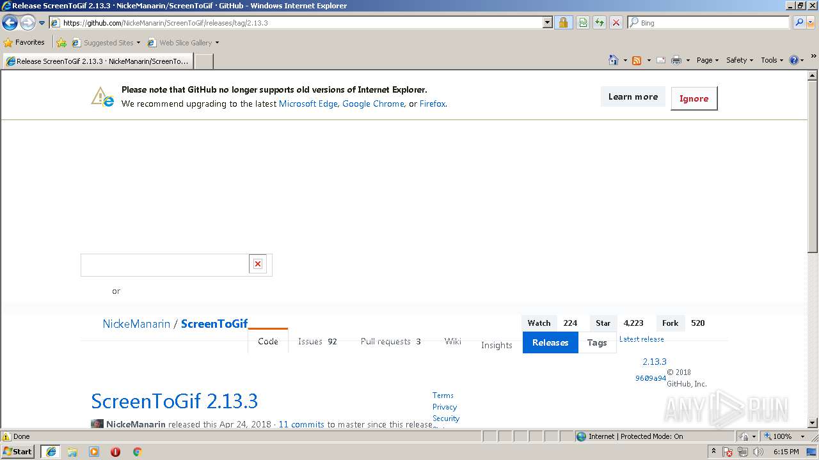819x460 pixels.
Task: Open the 2.13.3 tag link
Action: point(655,362)
